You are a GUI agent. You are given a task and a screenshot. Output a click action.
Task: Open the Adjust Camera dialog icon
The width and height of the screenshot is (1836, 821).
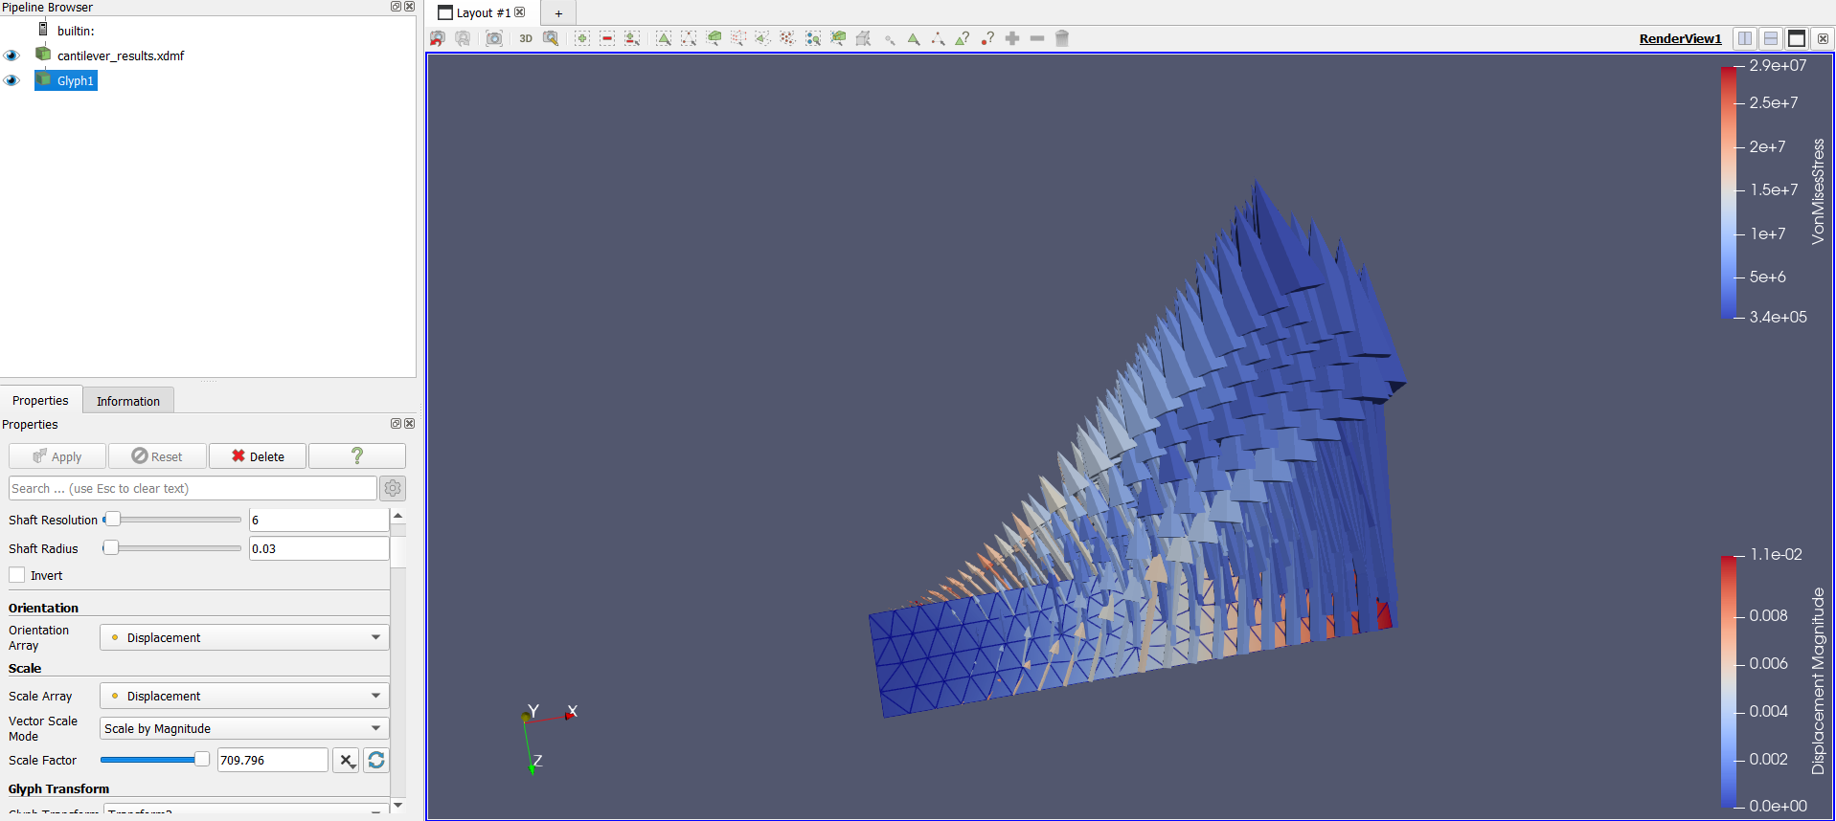point(551,38)
